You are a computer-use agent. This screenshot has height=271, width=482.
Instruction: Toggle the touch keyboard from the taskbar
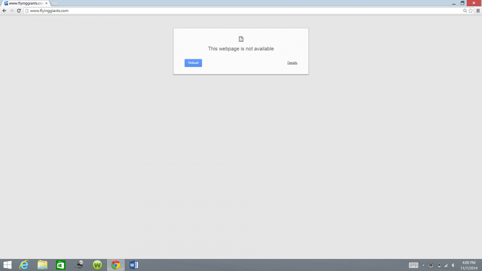[413, 265]
